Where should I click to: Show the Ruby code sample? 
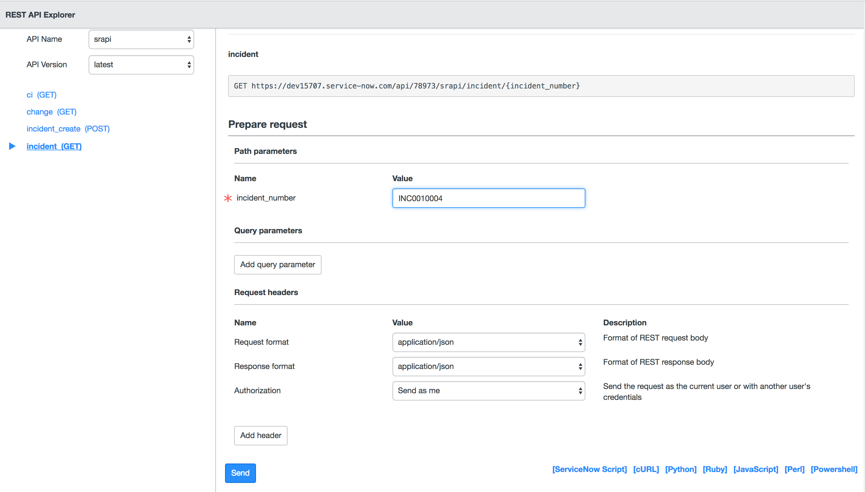[715, 469]
